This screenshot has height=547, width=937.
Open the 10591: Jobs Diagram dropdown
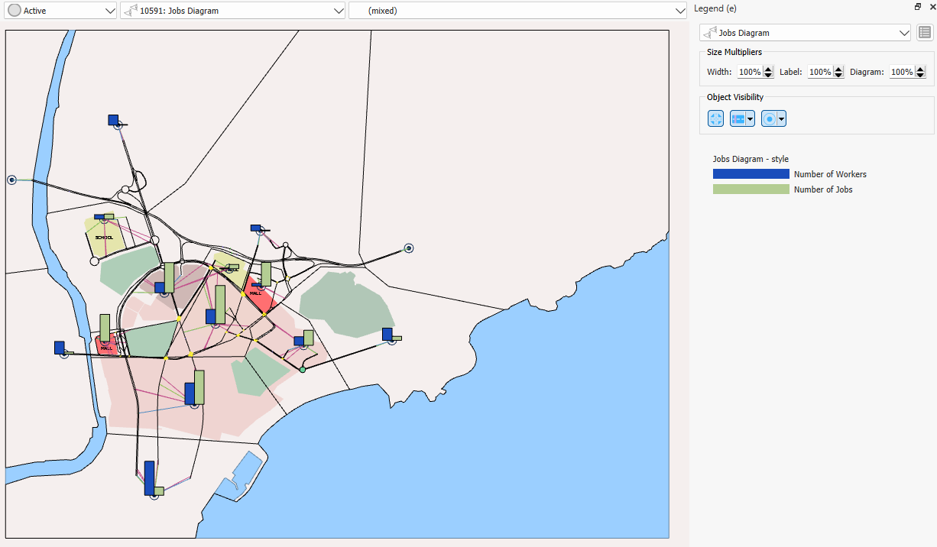pos(233,11)
